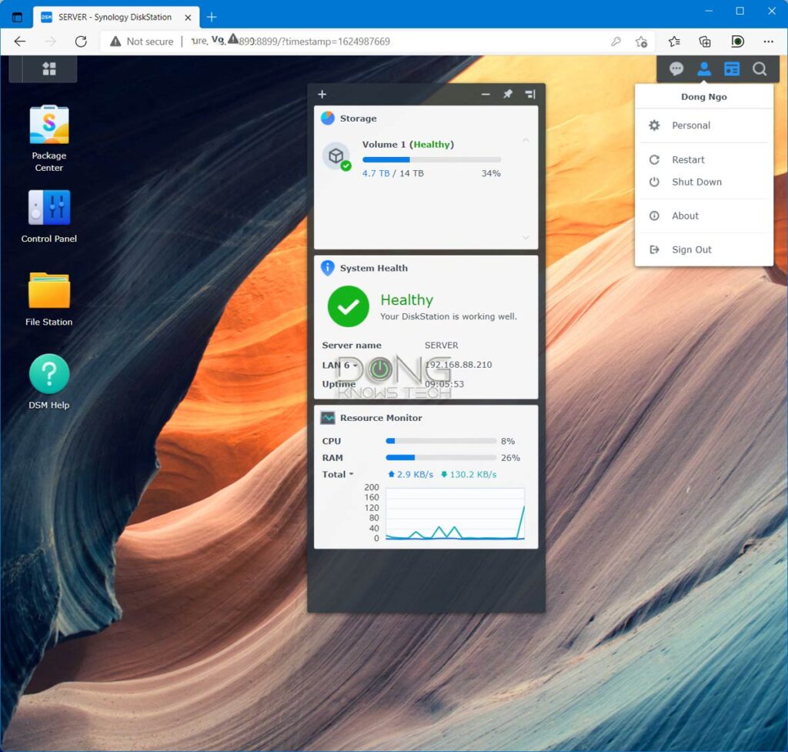Click the Volume 1 usage progress bar
The width and height of the screenshot is (788, 752).
[x=431, y=159]
